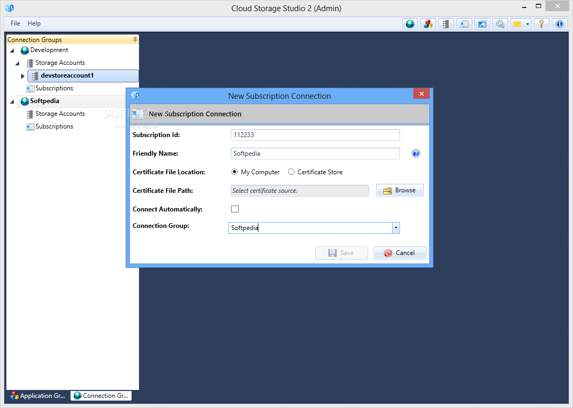Expand the devstoreaccount1 node
The image size is (573, 408).
[x=23, y=76]
